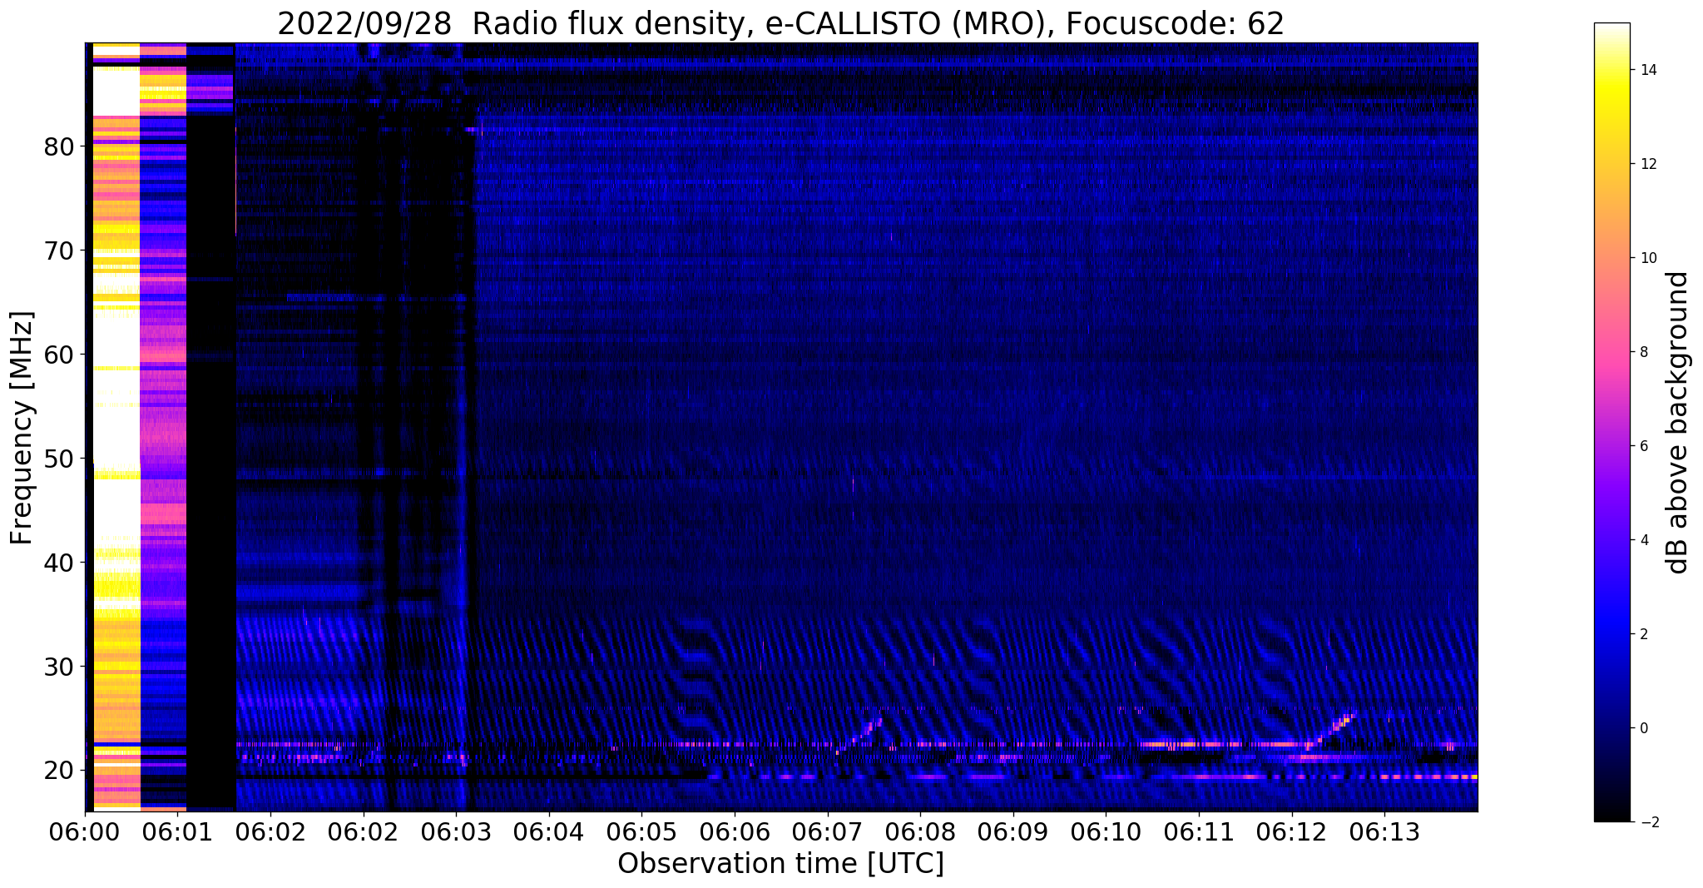Click the colorbar tick labeled 12
Viewport: 1703px width, 888px height.
(x=1648, y=164)
